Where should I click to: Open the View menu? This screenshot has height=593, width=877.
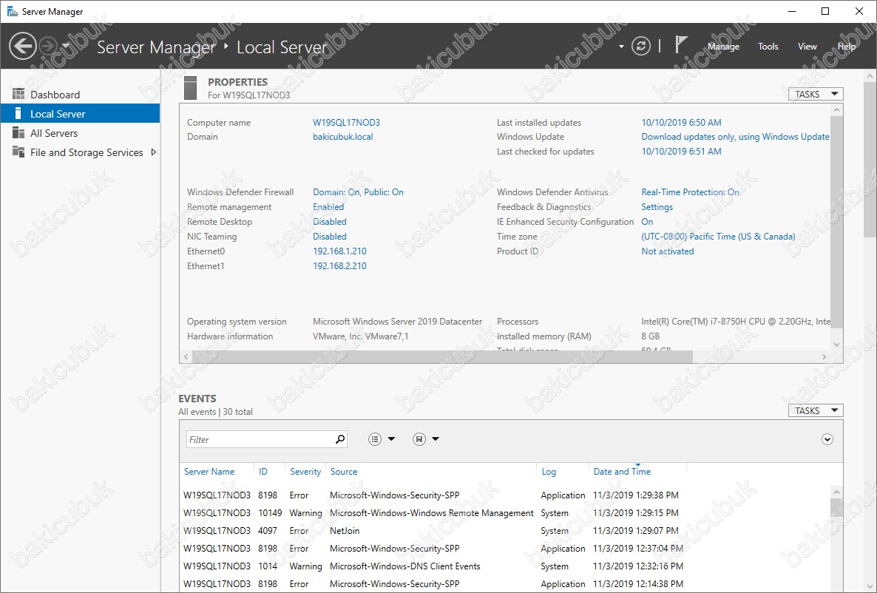[807, 47]
